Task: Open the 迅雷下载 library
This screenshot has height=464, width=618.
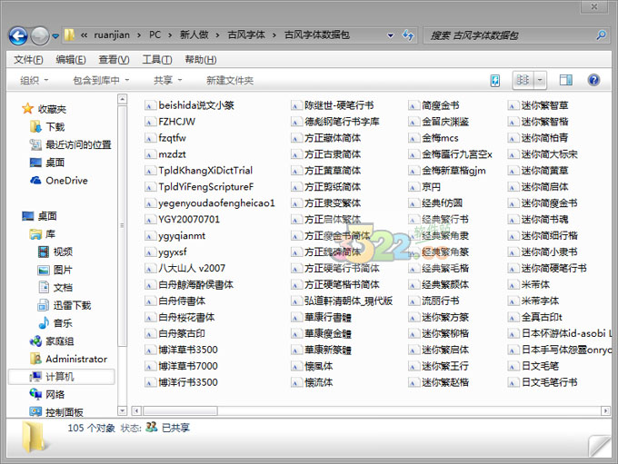Action: (65, 305)
